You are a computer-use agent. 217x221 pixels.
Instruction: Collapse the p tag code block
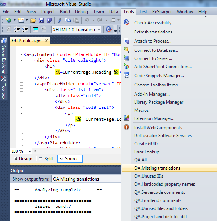tap(21, 114)
